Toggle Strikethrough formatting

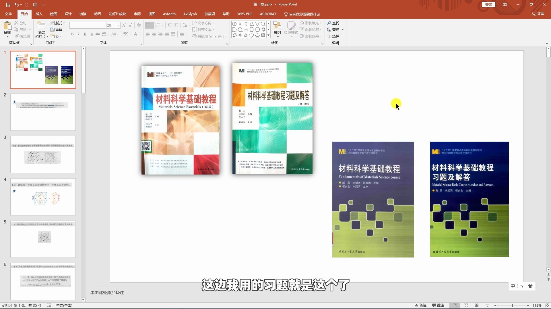coord(98,34)
